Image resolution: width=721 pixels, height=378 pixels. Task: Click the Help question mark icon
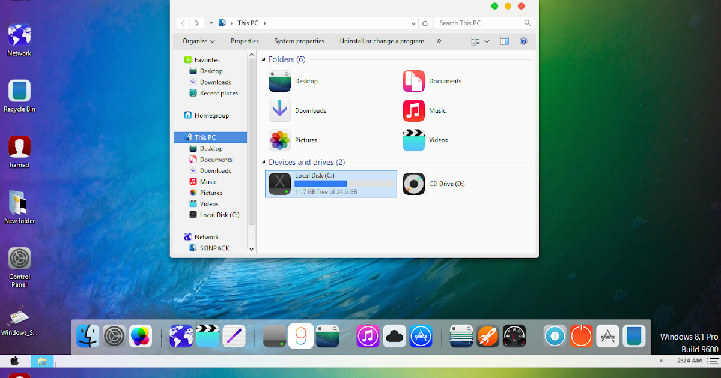pyautogui.click(x=523, y=41)
